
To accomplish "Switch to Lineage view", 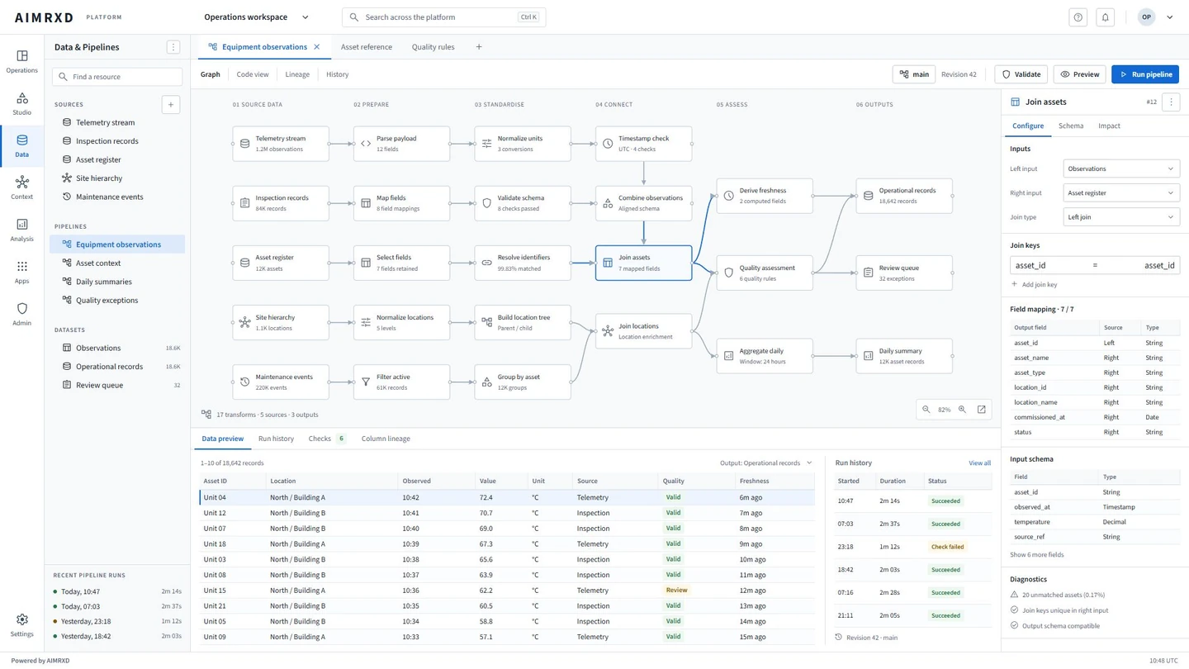I will pyautogui.click(x=297, y=74).
